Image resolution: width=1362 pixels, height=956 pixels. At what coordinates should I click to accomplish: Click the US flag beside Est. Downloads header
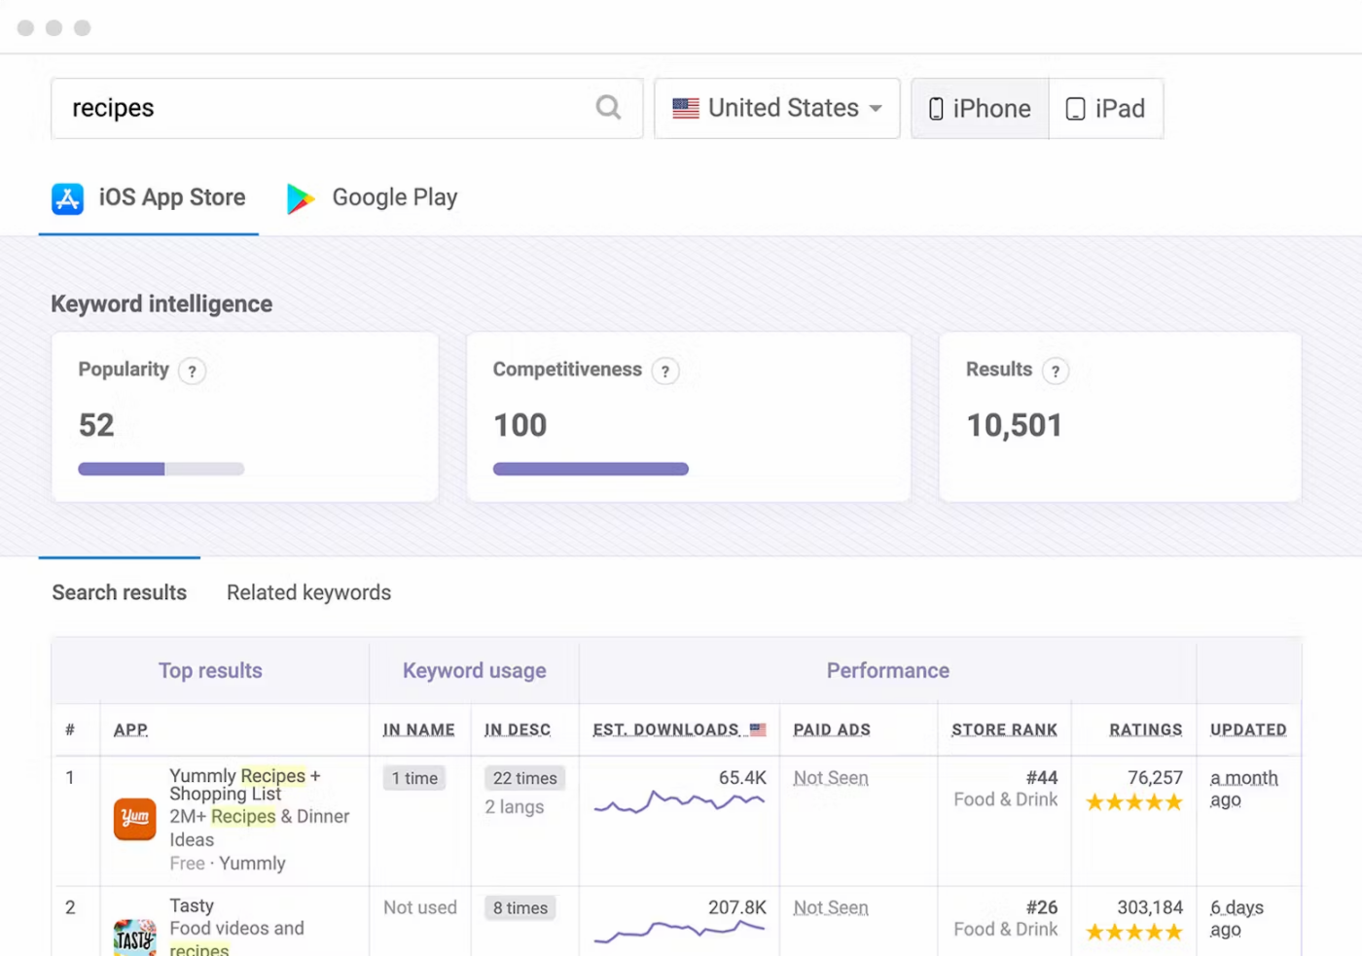[759, 729]
